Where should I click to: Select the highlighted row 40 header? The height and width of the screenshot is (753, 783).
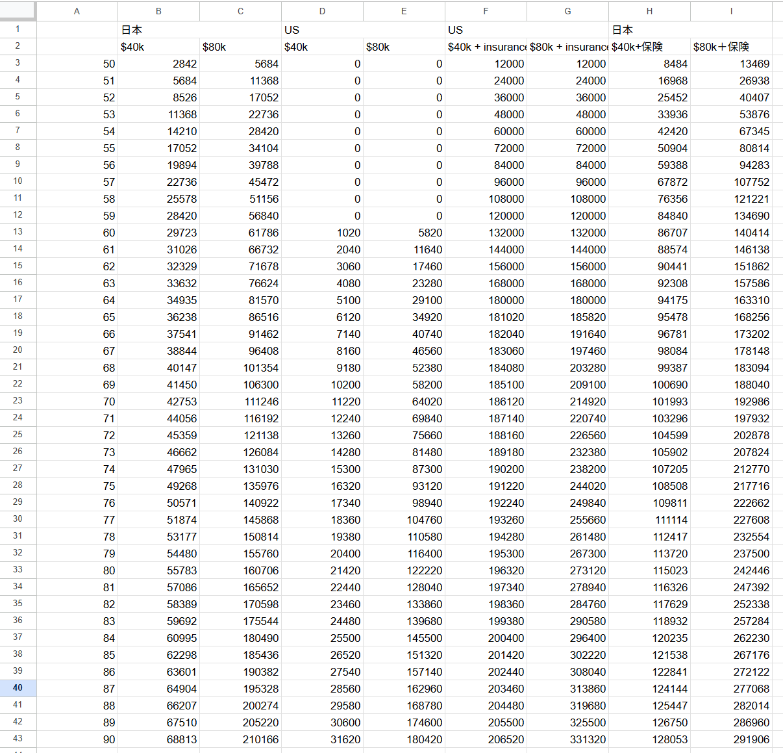click(x=18, y=688)
